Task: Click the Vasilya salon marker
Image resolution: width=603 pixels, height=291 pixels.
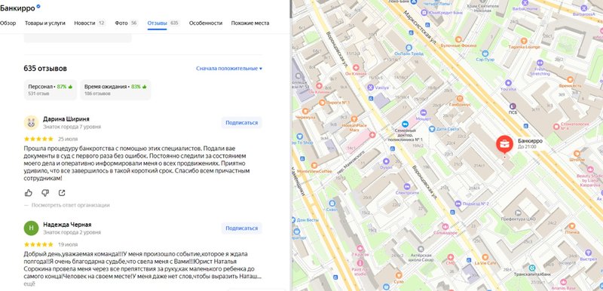Action: [x=370, y=87]
